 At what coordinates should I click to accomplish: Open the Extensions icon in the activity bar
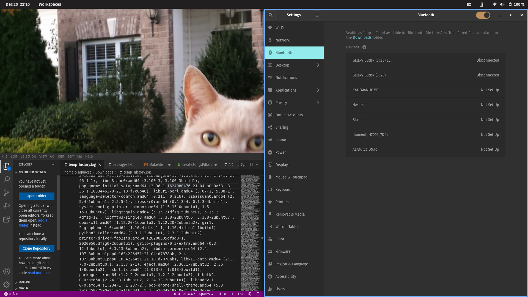(7, 219)
